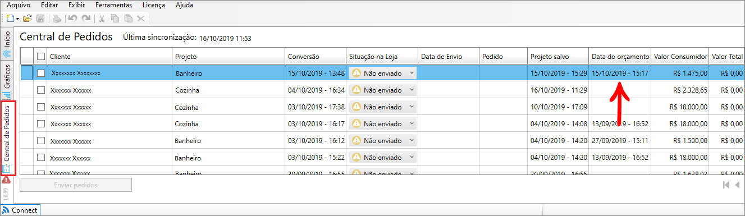Viewport: 745px width, 216px height.
Task: Click the red warning triangle in the sidebar
Action: tap(6, 181)
